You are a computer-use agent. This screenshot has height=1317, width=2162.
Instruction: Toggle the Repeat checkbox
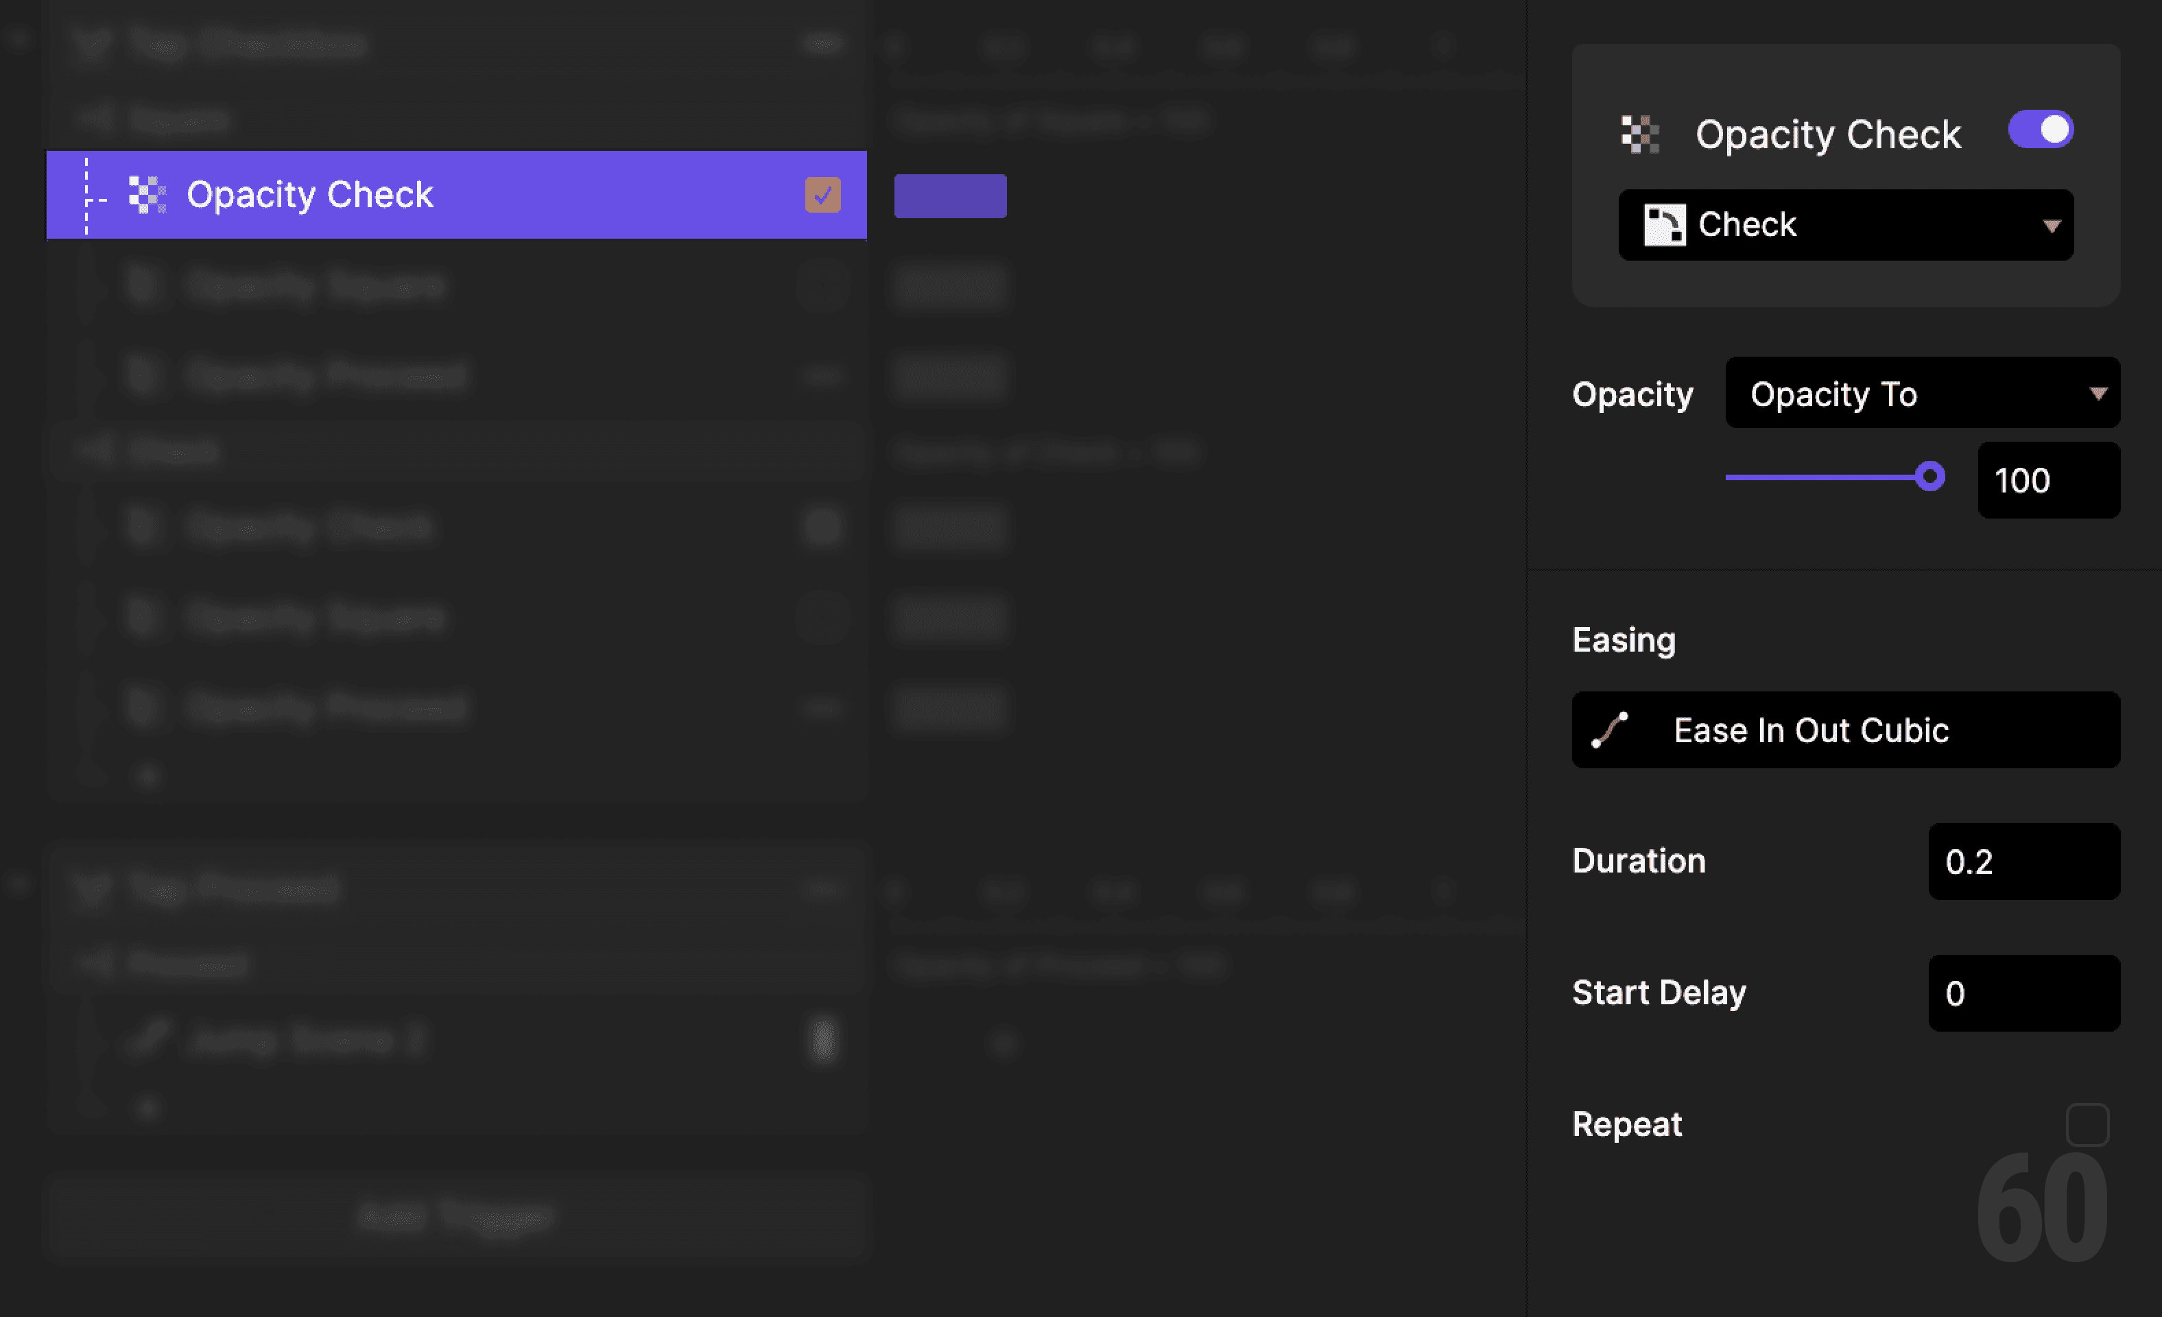click(x=2087, y=1124)
